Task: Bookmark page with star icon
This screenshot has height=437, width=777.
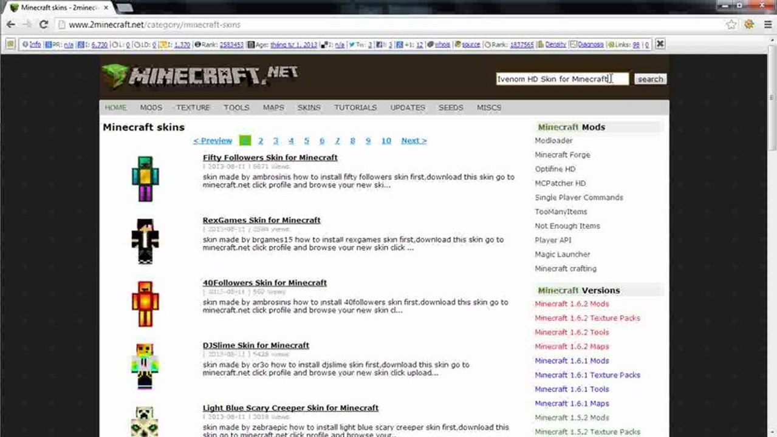Action: pyautogui.click(x=731, y=25)
